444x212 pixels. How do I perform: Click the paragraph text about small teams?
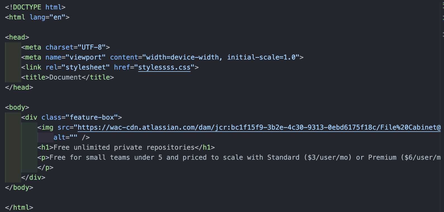click(x=245, y=157)
